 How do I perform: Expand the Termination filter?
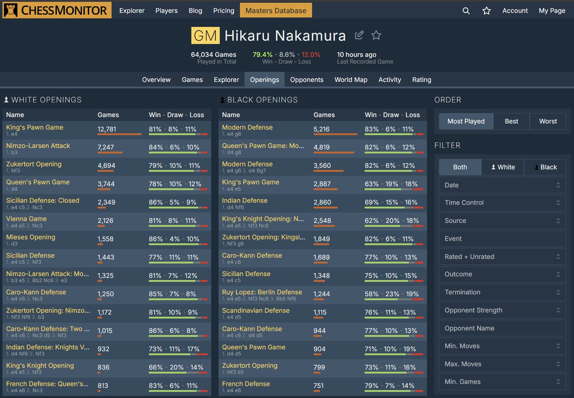(x=502, y=292)
